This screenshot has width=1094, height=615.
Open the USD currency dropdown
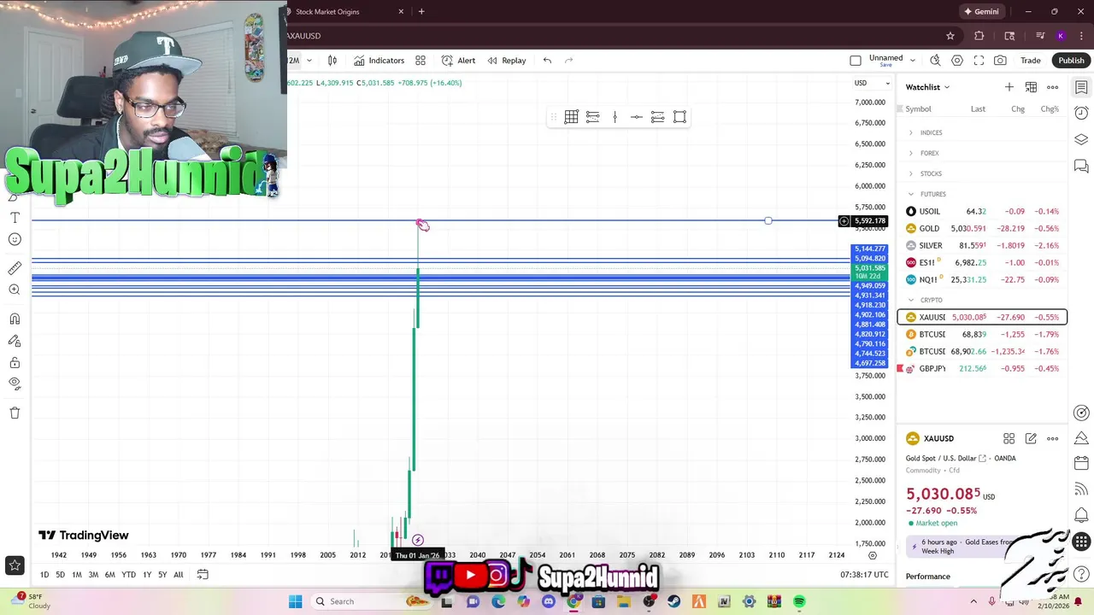872,83
